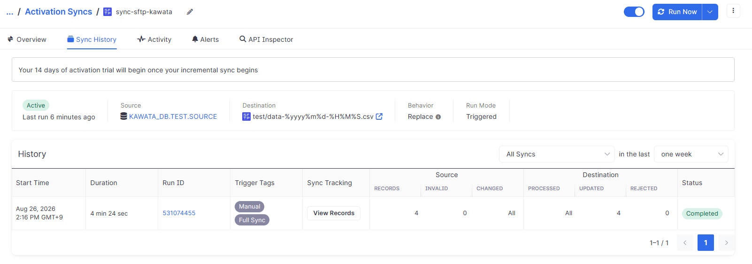The width and height of the screenshot is (752, 264).
Task: Open the All Syncs filter dropdown
Action: click(557, 154)
